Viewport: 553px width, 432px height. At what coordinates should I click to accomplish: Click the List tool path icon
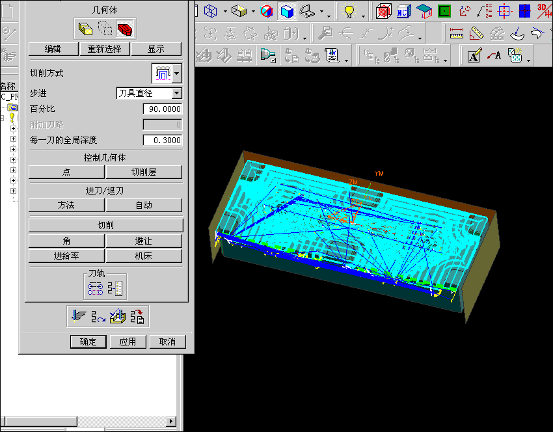pos(138,316)
